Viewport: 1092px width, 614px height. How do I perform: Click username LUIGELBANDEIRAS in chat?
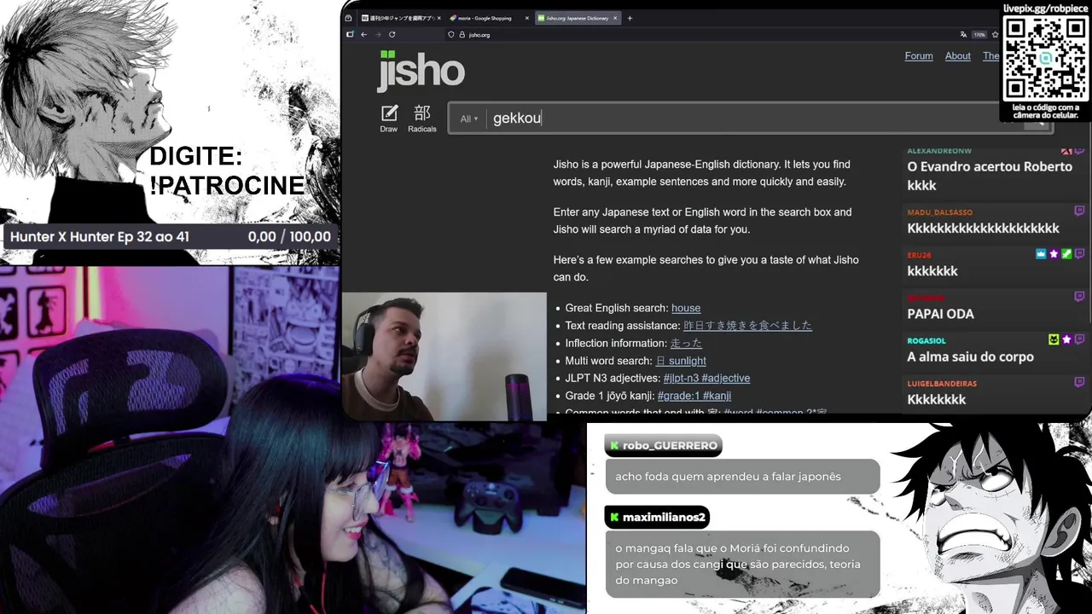[942, 384]
